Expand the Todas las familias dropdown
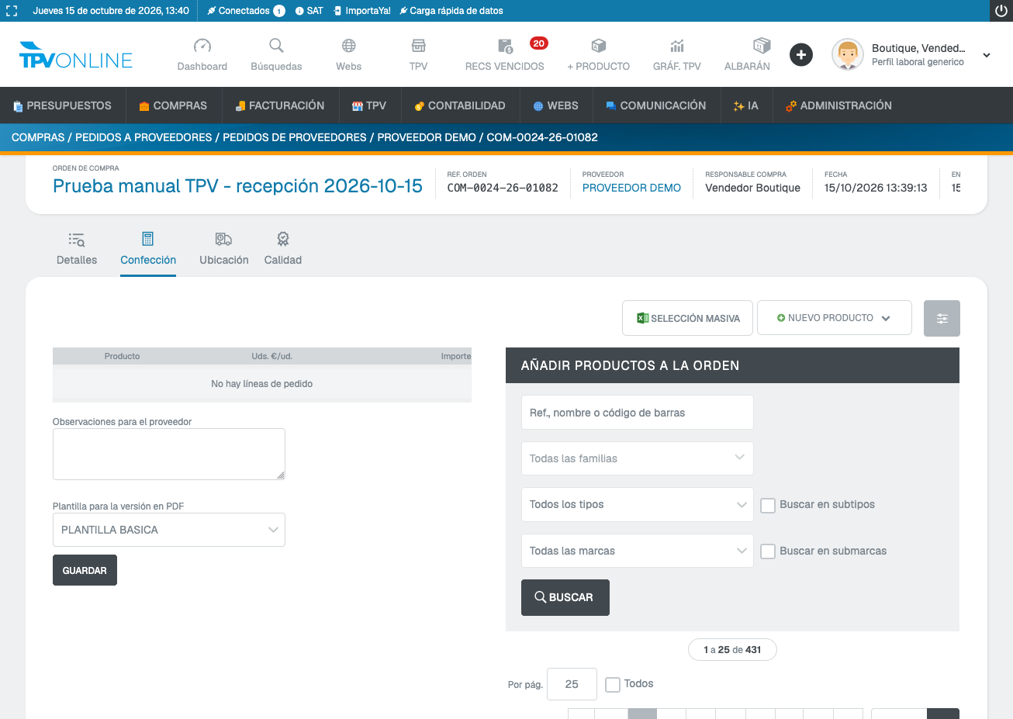The image size is (1013, 719). tap(638, 458)
